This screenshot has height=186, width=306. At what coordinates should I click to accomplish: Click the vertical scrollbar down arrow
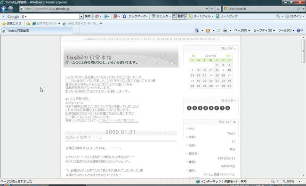304,176
